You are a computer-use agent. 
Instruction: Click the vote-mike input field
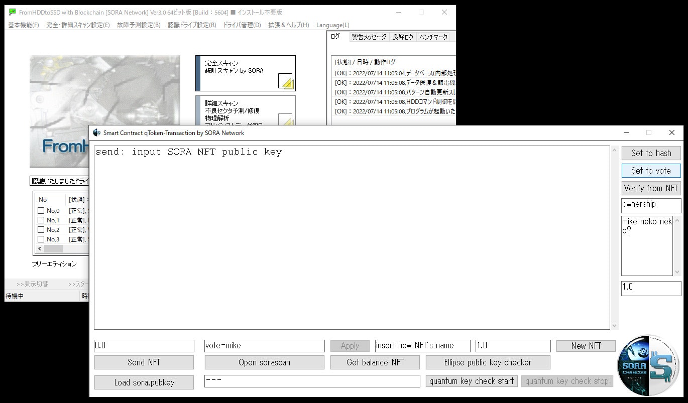(x=264, y=346)
